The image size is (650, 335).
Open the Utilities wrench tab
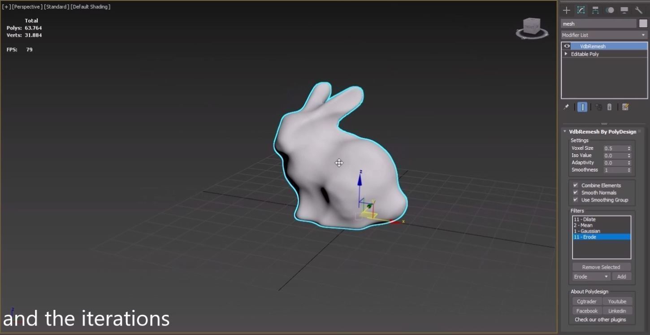[639, 10]
